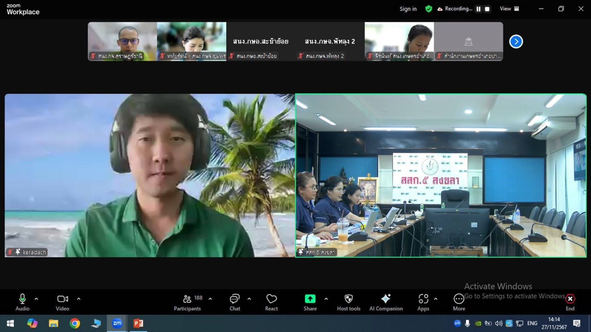Open the video options arrow

coord(78,299)
